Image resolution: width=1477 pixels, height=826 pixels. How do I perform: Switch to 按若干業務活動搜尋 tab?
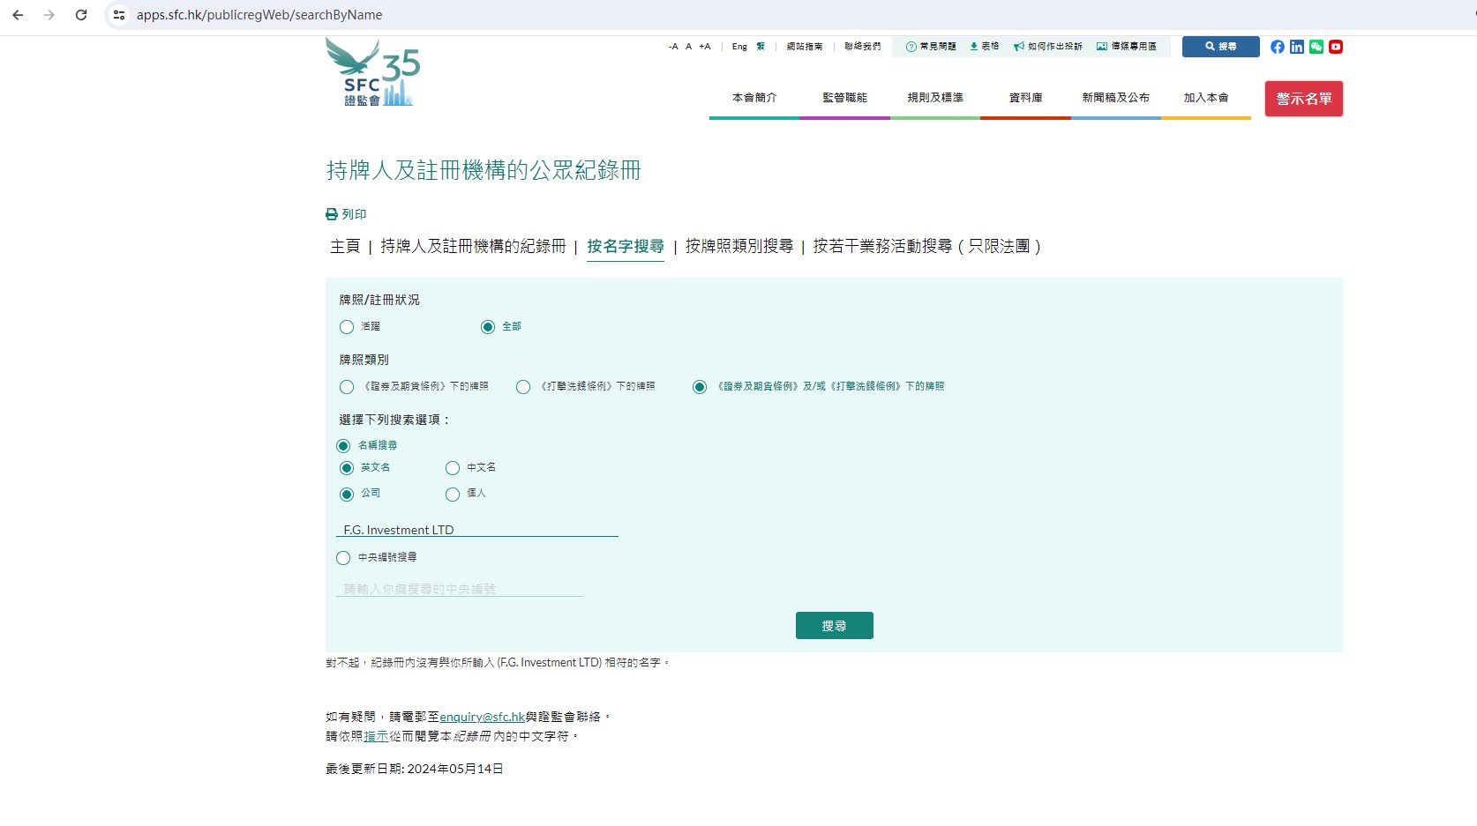coord(927,247)
